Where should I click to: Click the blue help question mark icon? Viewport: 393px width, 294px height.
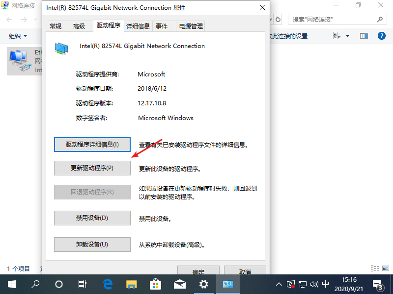point(381,36)
